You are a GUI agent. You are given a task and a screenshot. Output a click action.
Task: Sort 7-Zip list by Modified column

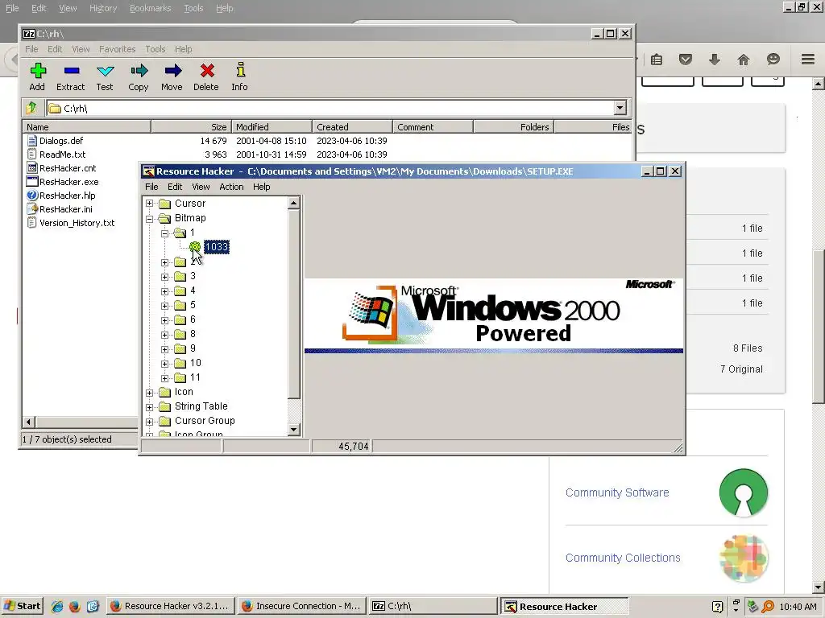[272, 126]
